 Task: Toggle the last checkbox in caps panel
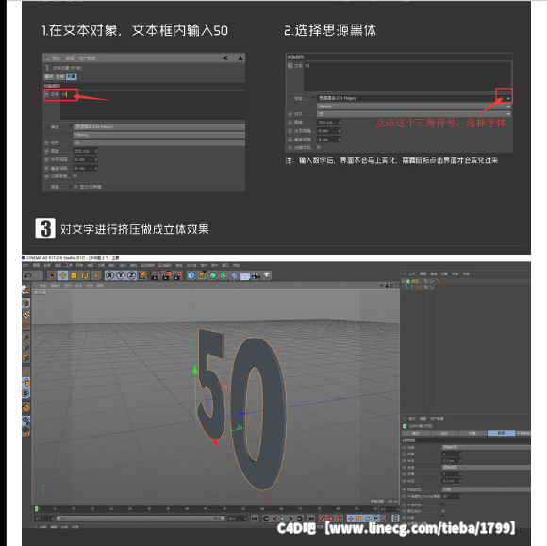[x=443, y=518]
